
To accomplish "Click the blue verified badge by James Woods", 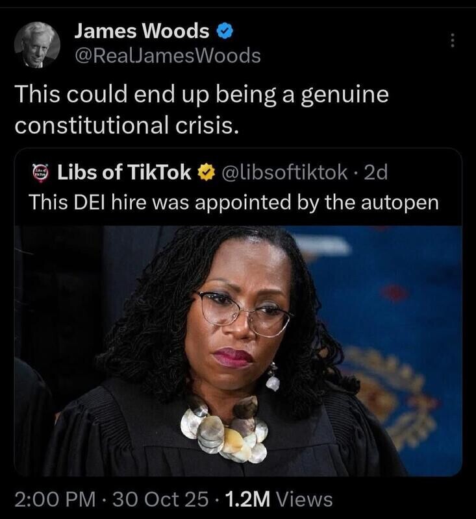I will coord(225,31).
